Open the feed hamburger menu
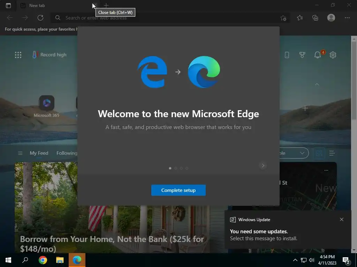Screen dimensions: 357x267 click(20, 153)
